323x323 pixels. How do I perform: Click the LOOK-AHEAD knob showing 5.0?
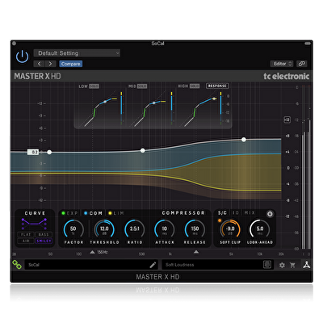tap(260, 229)
